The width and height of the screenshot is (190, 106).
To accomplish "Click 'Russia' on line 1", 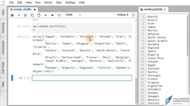I will (x=152, y=16).
